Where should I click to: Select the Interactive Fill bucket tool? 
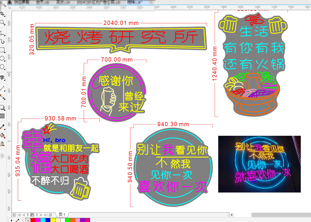point(2,135)
